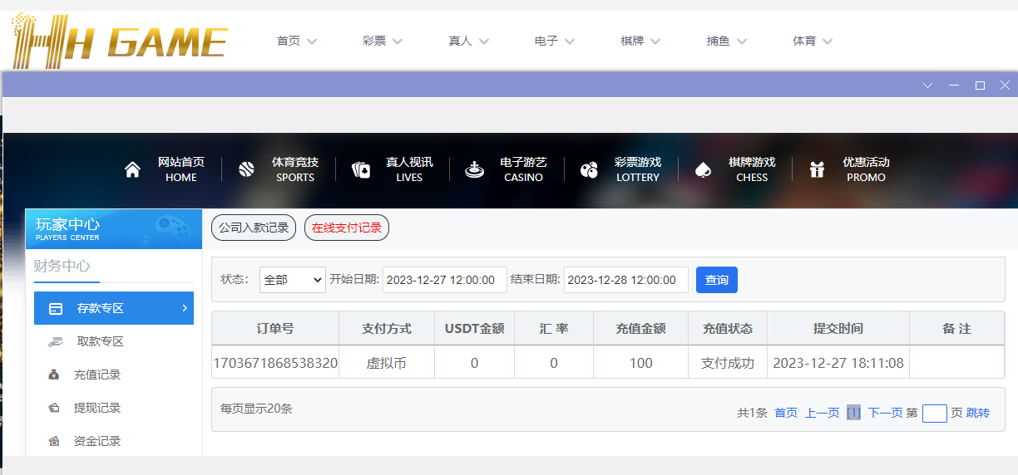Click the 开始日期 date input field
Screen dimensions: 1018x475
coord(445,280)
